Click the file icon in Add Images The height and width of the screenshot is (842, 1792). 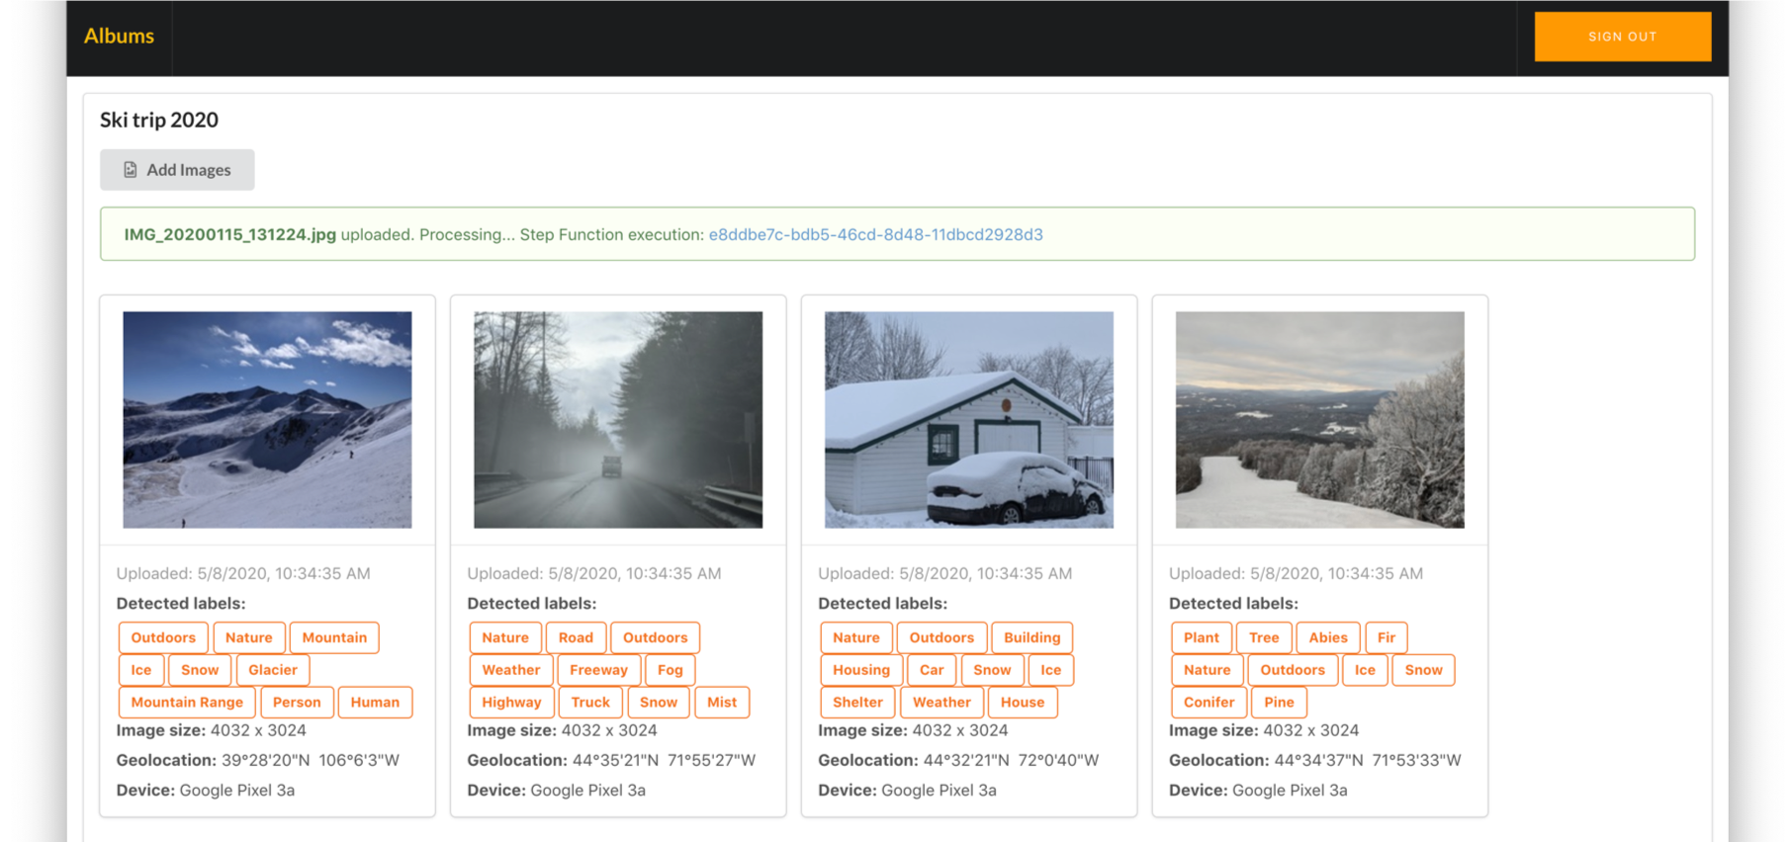point(131,170)
